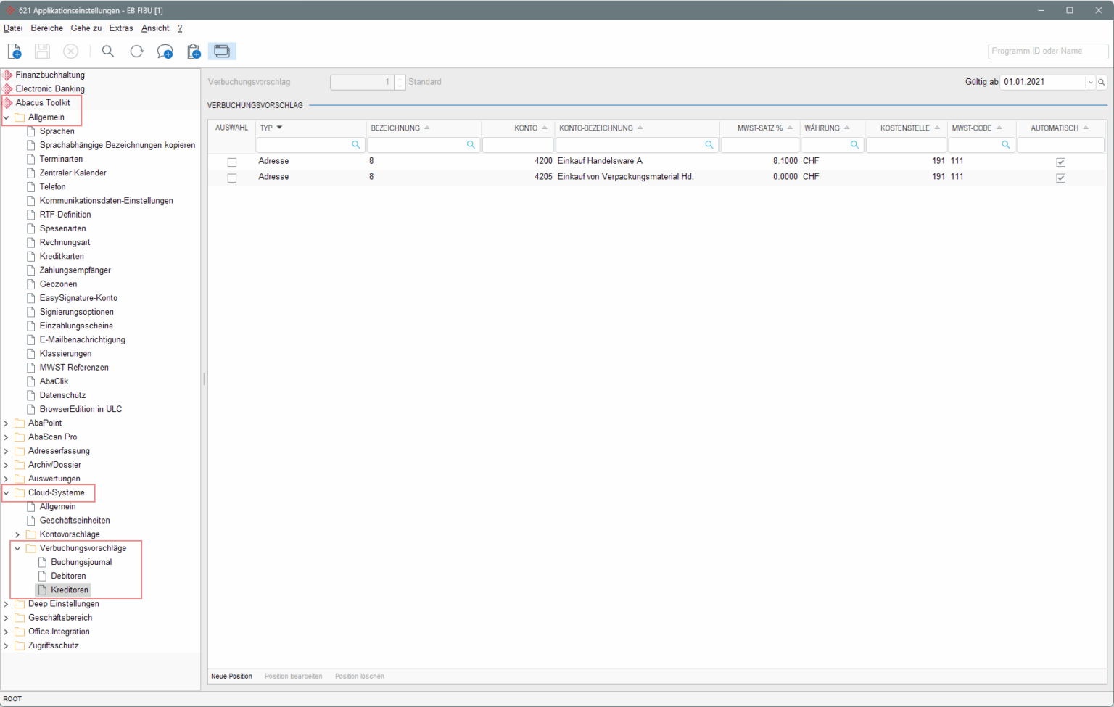Open the Bereiche menu
Screen dimensions: 1114x707
[x=46, y=28]
